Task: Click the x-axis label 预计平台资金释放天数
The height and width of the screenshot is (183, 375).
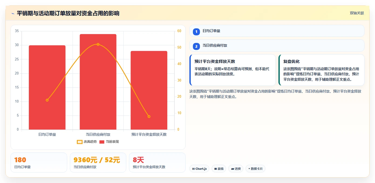Action: 149,134
